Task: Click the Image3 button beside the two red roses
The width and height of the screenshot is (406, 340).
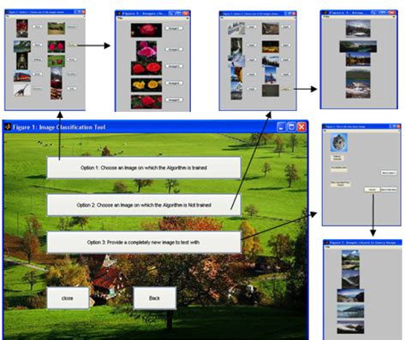Action: point(174,66)
